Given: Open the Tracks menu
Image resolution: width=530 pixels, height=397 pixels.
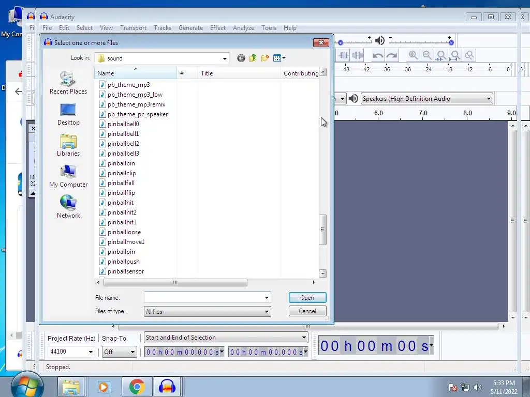Looking at the screenshot, I should 162,28.
